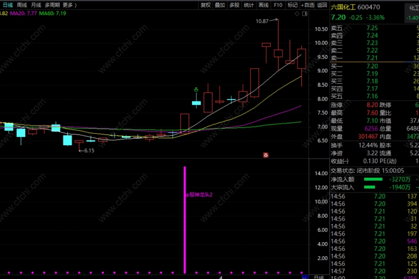The height and width of the screenshot is (279, 419).
Task: Click the 大宗流入 value -1940万
Action: click(x=399, y=188)
